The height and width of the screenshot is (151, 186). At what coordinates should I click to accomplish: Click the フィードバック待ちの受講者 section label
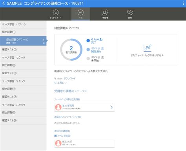[x=67, y=99]
